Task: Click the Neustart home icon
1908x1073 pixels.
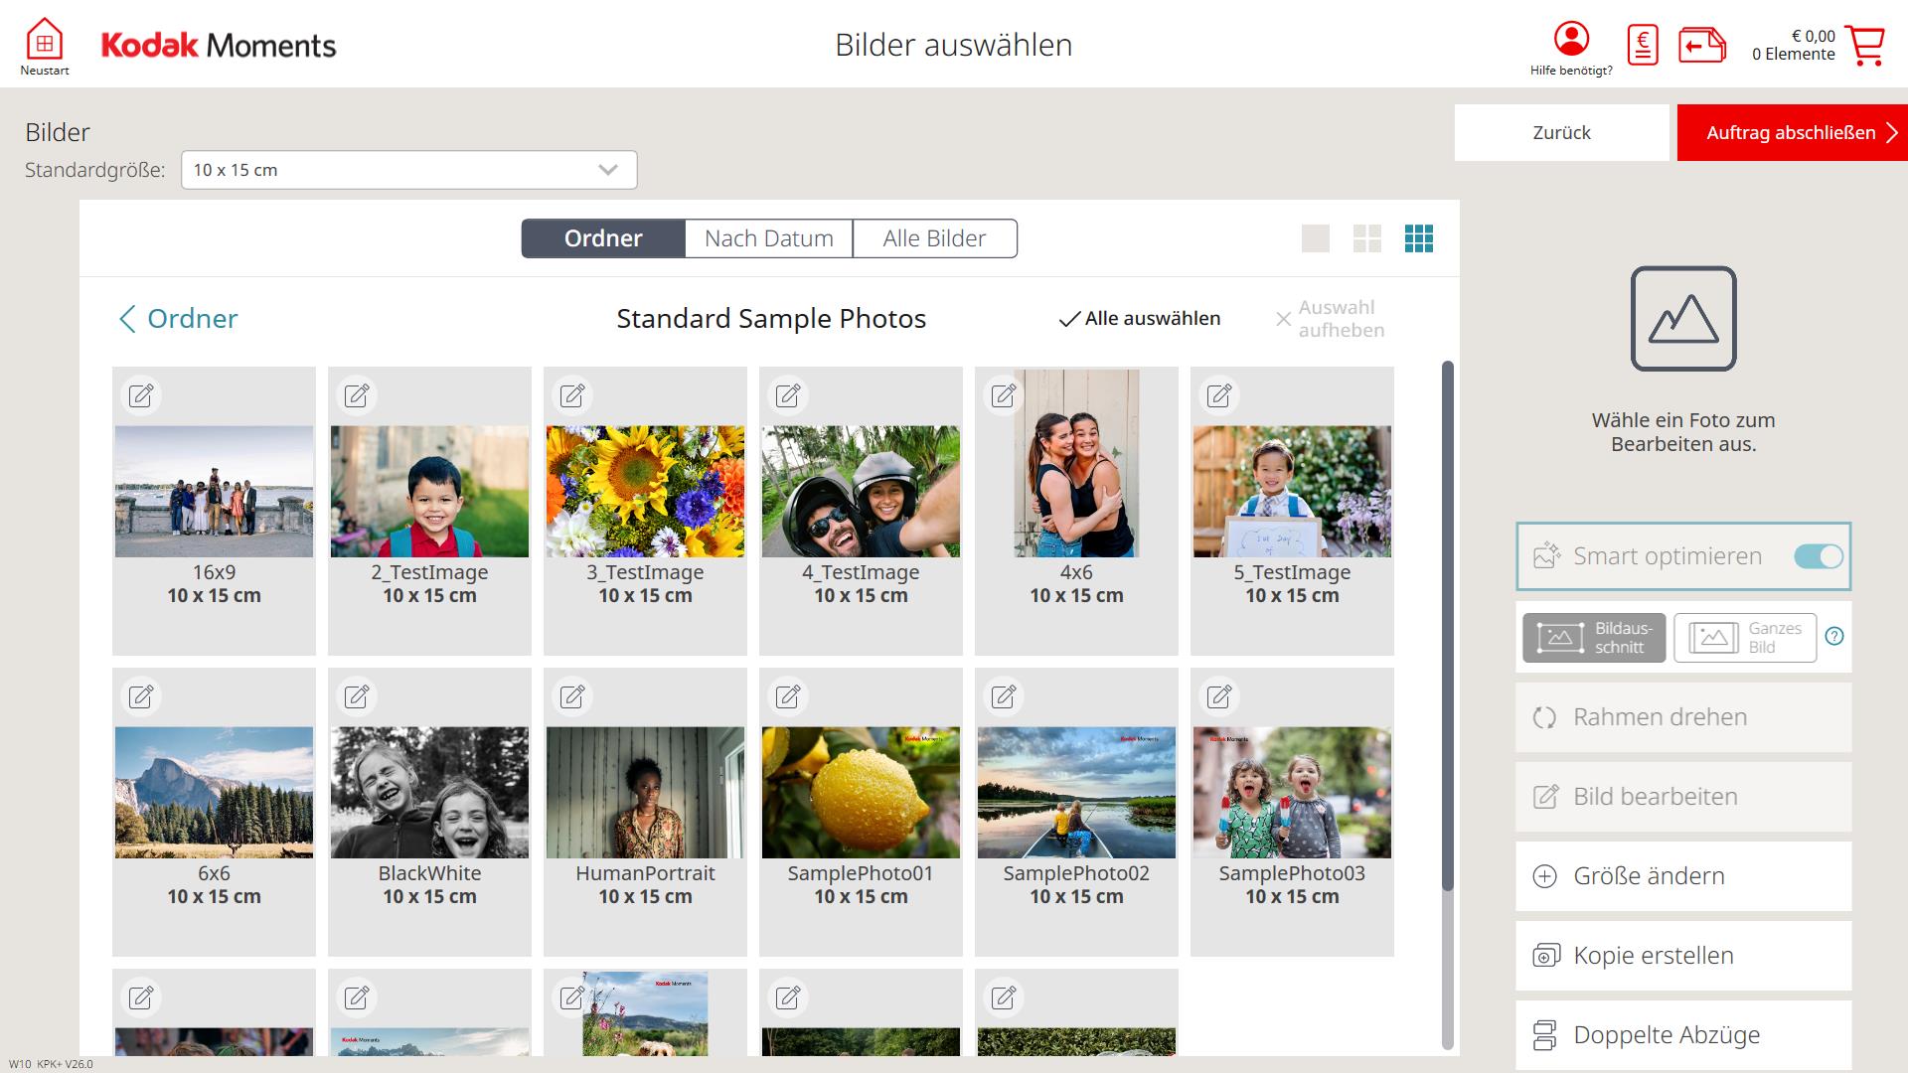Action: (x=44, y=42)
